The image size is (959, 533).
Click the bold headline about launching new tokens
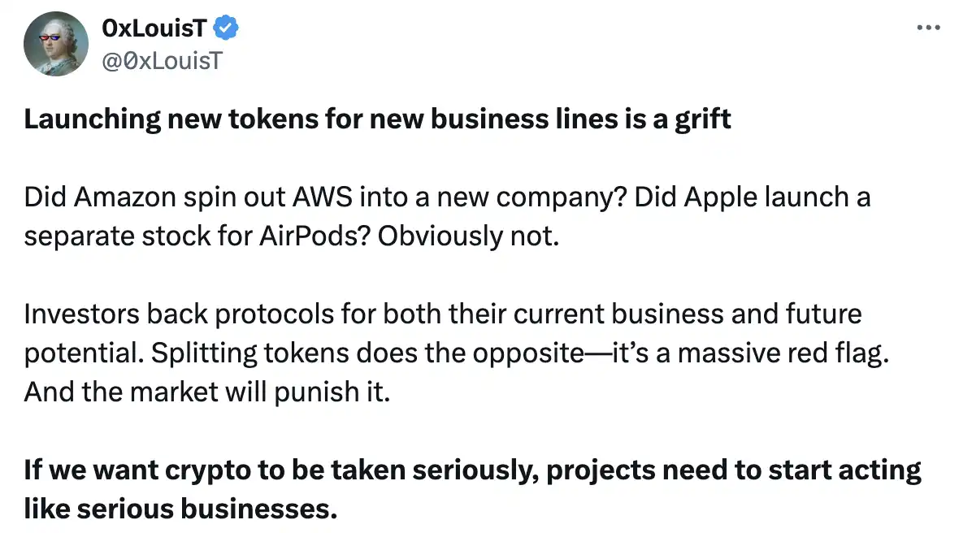coord(377,119)
